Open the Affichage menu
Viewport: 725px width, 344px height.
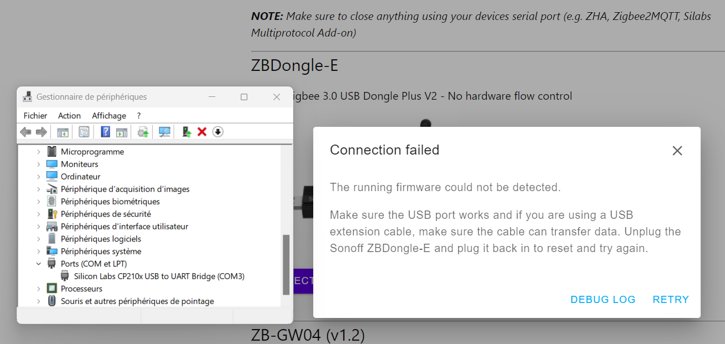[x=109, y=116]
